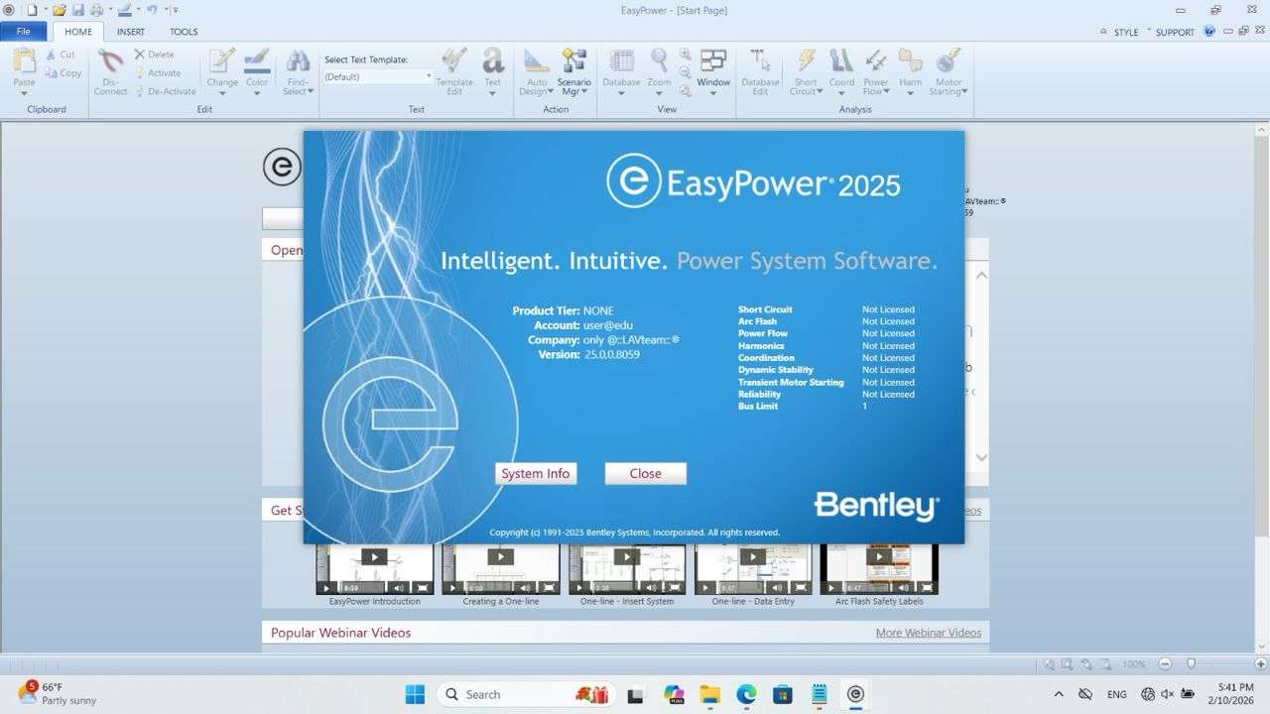Mute the EasyPower Introduction video

[398, 588]
